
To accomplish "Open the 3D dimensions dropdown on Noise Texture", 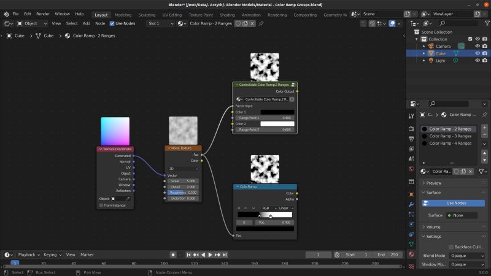I will click(x=183, y=169).
